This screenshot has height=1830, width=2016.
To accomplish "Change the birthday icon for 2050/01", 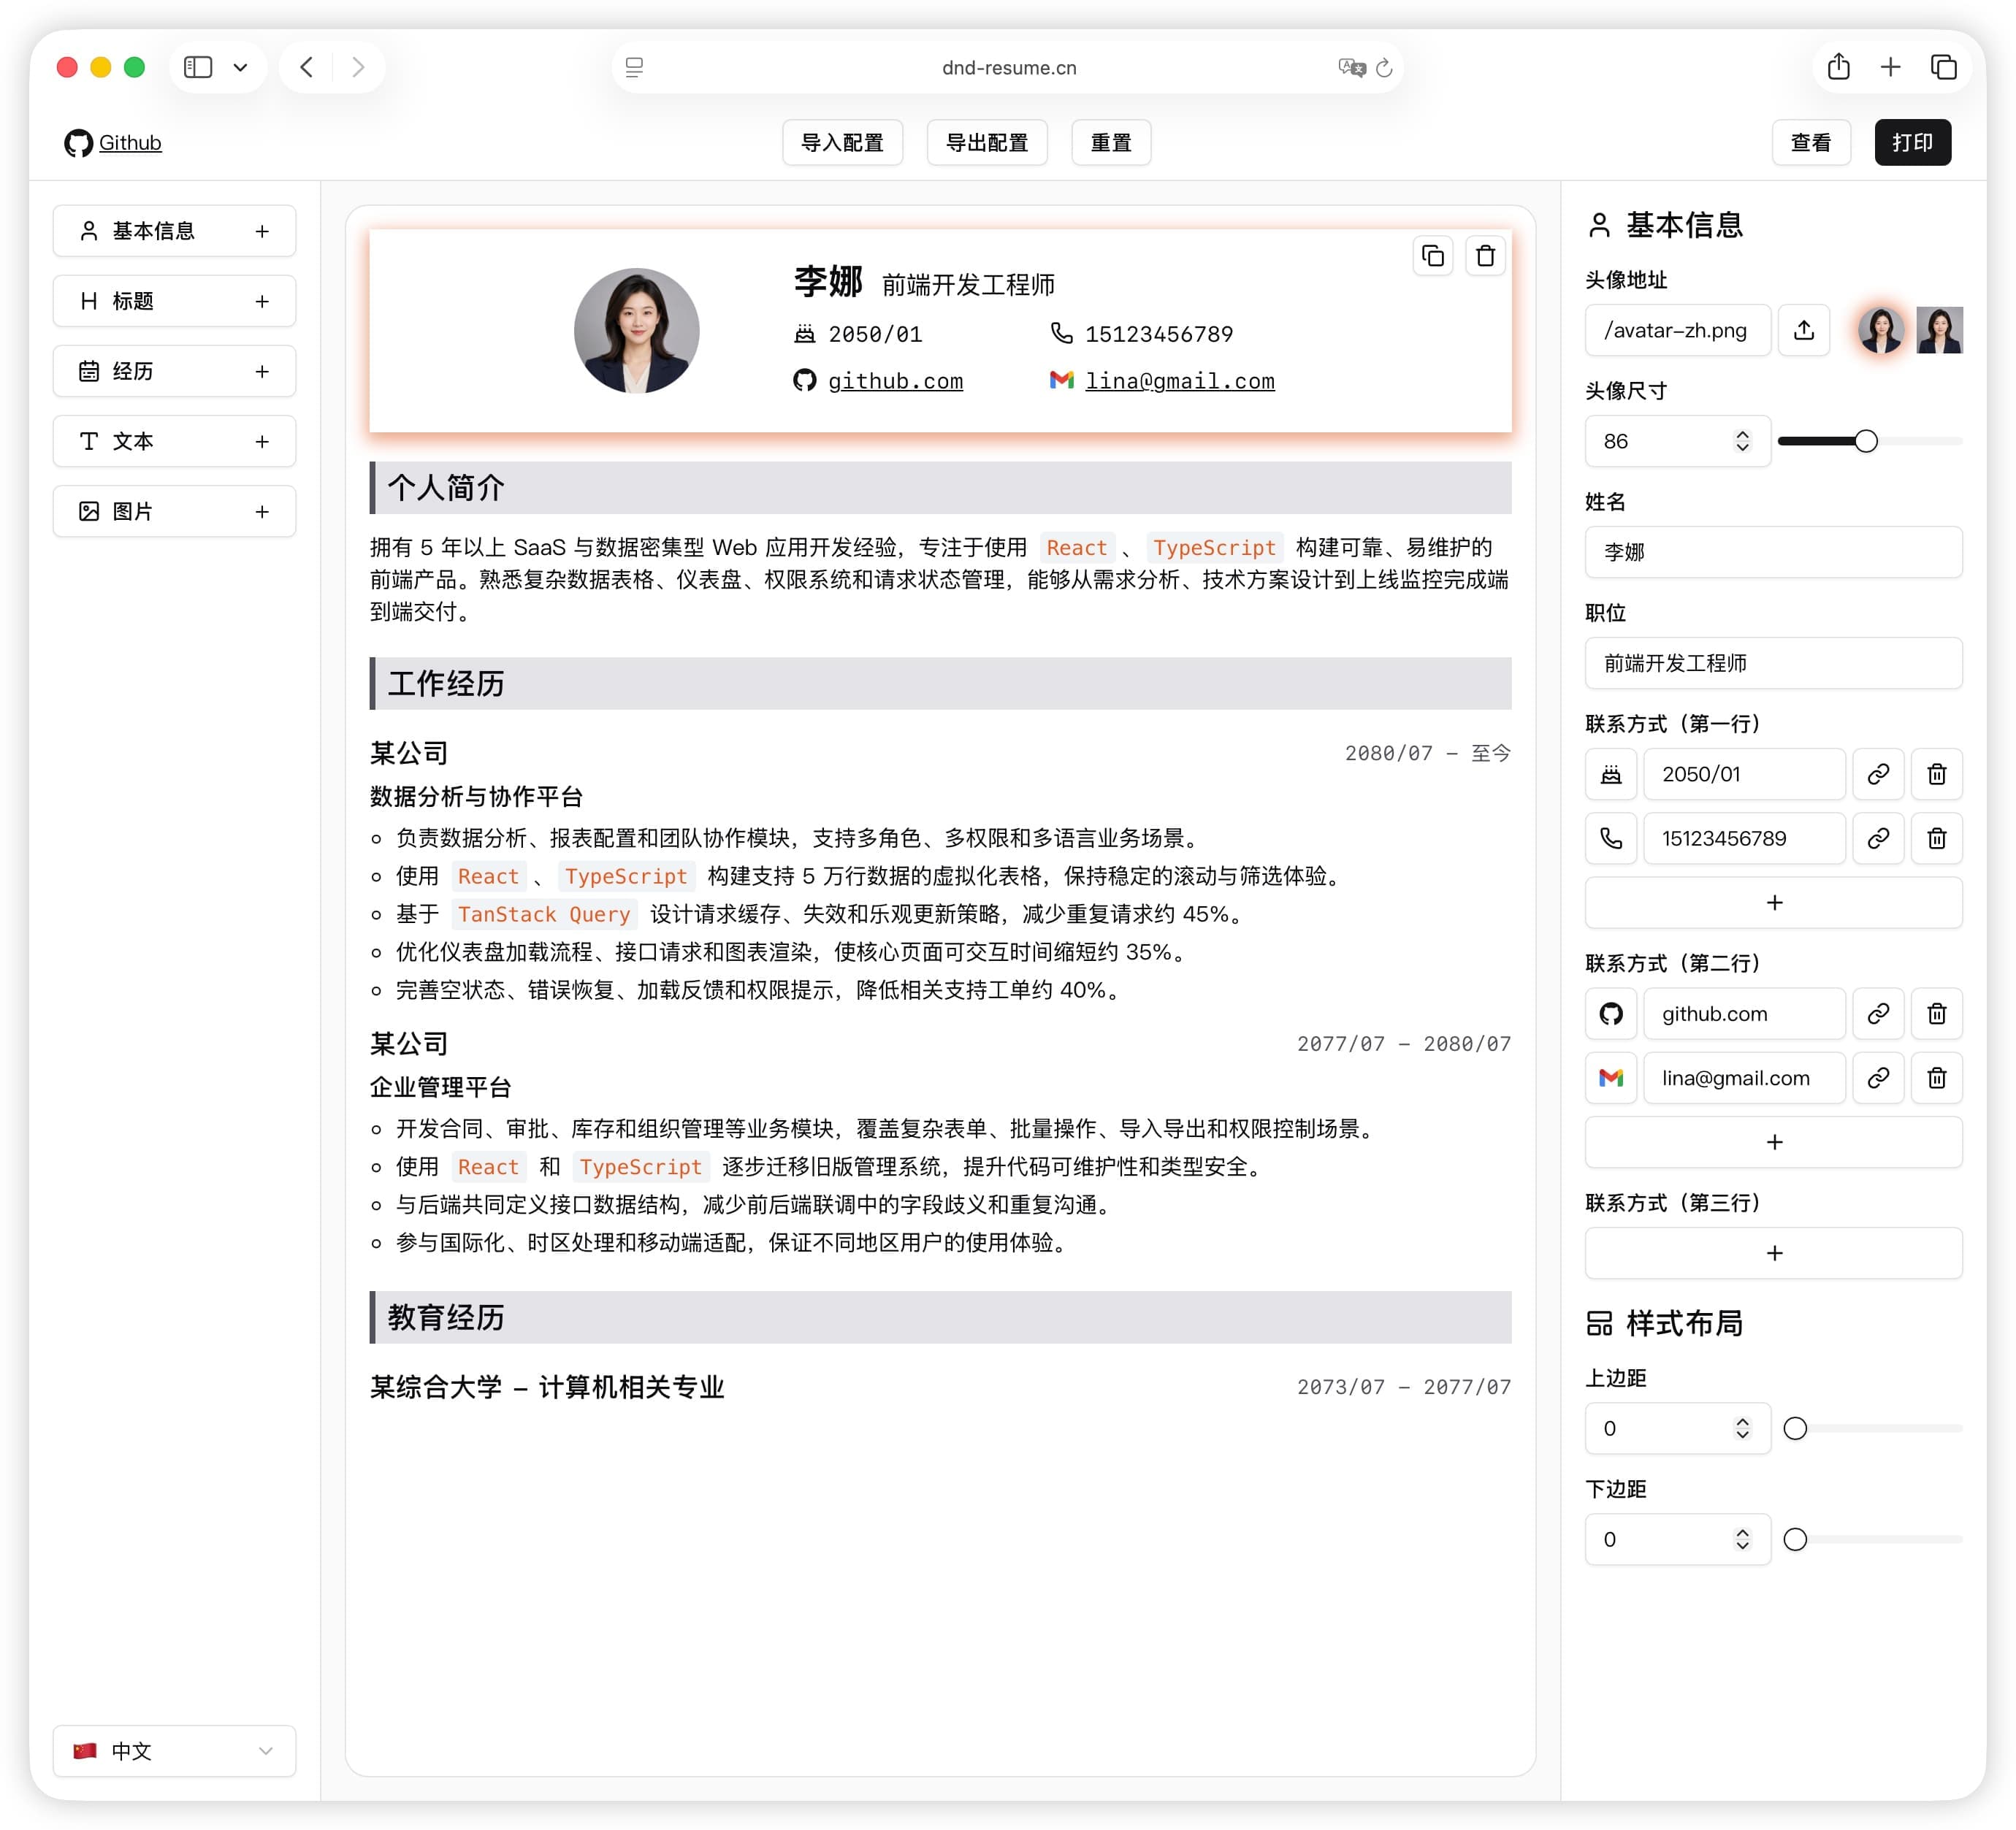I will 1610,774.
